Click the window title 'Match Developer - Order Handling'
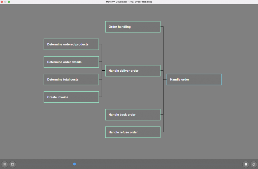This screenshot has height=169, width=258. 129,2
